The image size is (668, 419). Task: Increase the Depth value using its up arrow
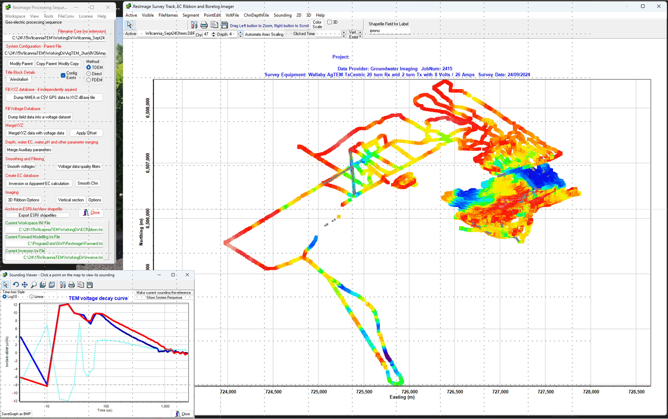coord(240,32)
